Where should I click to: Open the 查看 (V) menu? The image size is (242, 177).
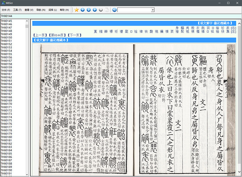[x=29, y=10]
